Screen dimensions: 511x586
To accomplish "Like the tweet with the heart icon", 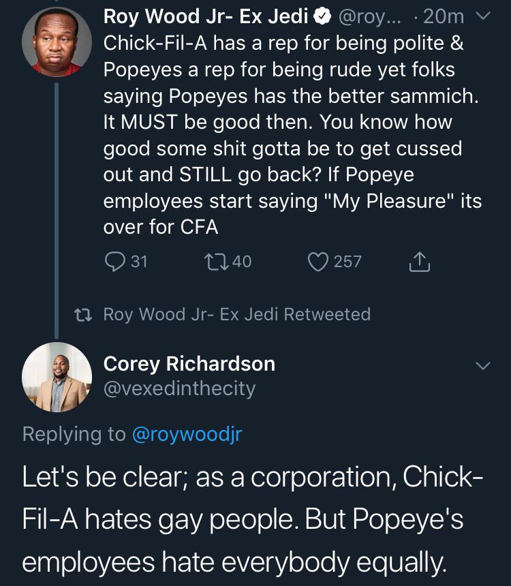I will pos(318,262).
